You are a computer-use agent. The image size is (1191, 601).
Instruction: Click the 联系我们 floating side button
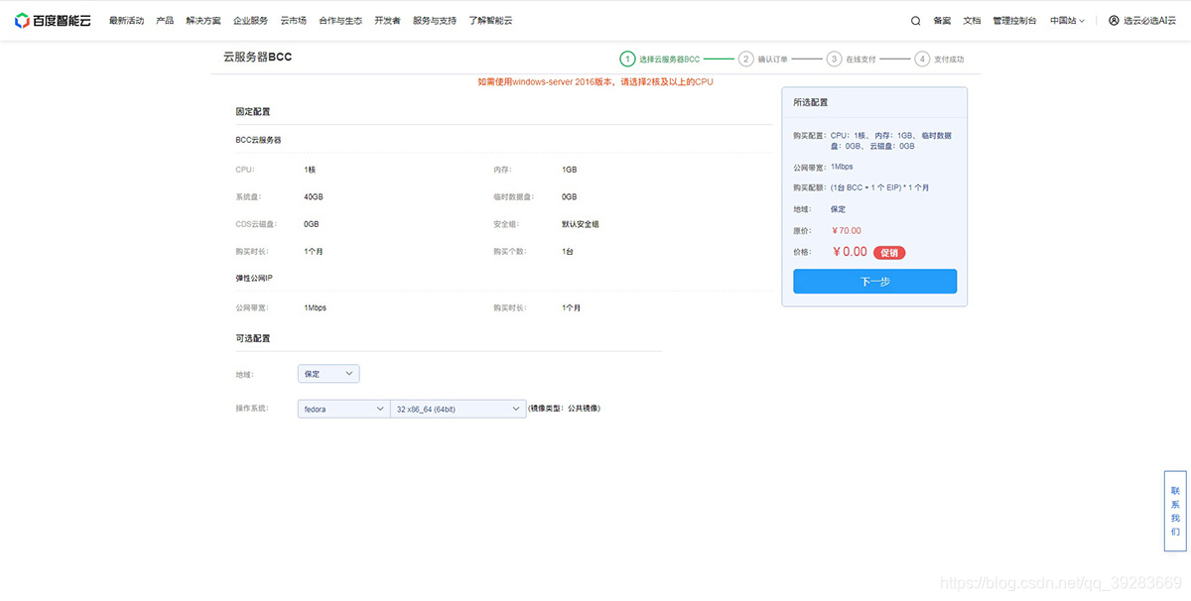click(1175, 511)
